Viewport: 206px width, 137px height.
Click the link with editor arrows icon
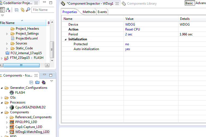(x=22, y=10)
